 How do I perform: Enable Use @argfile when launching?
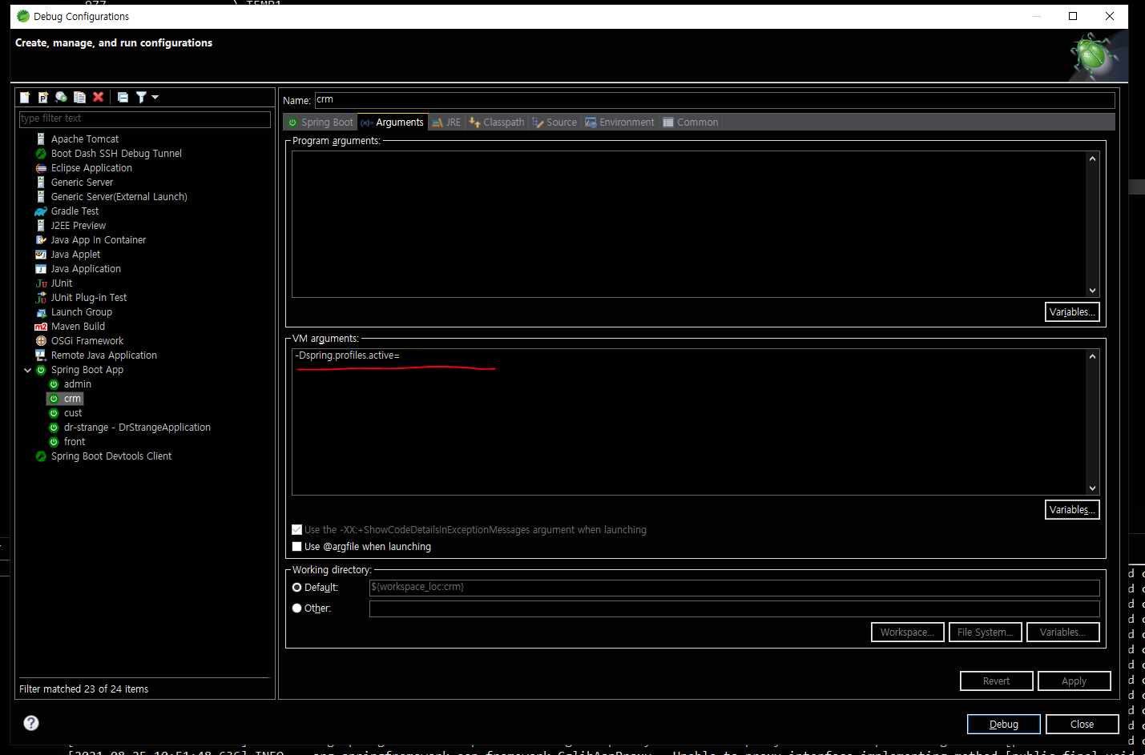click(x=297, y=547)
